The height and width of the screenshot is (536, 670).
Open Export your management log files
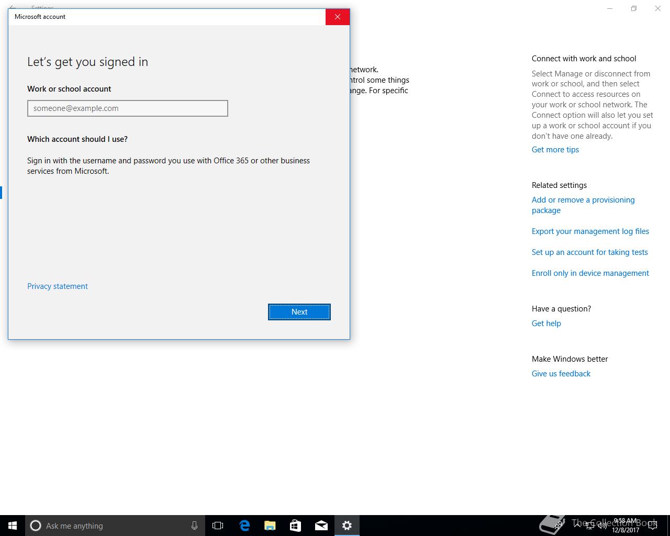click(x=590, y=231)
